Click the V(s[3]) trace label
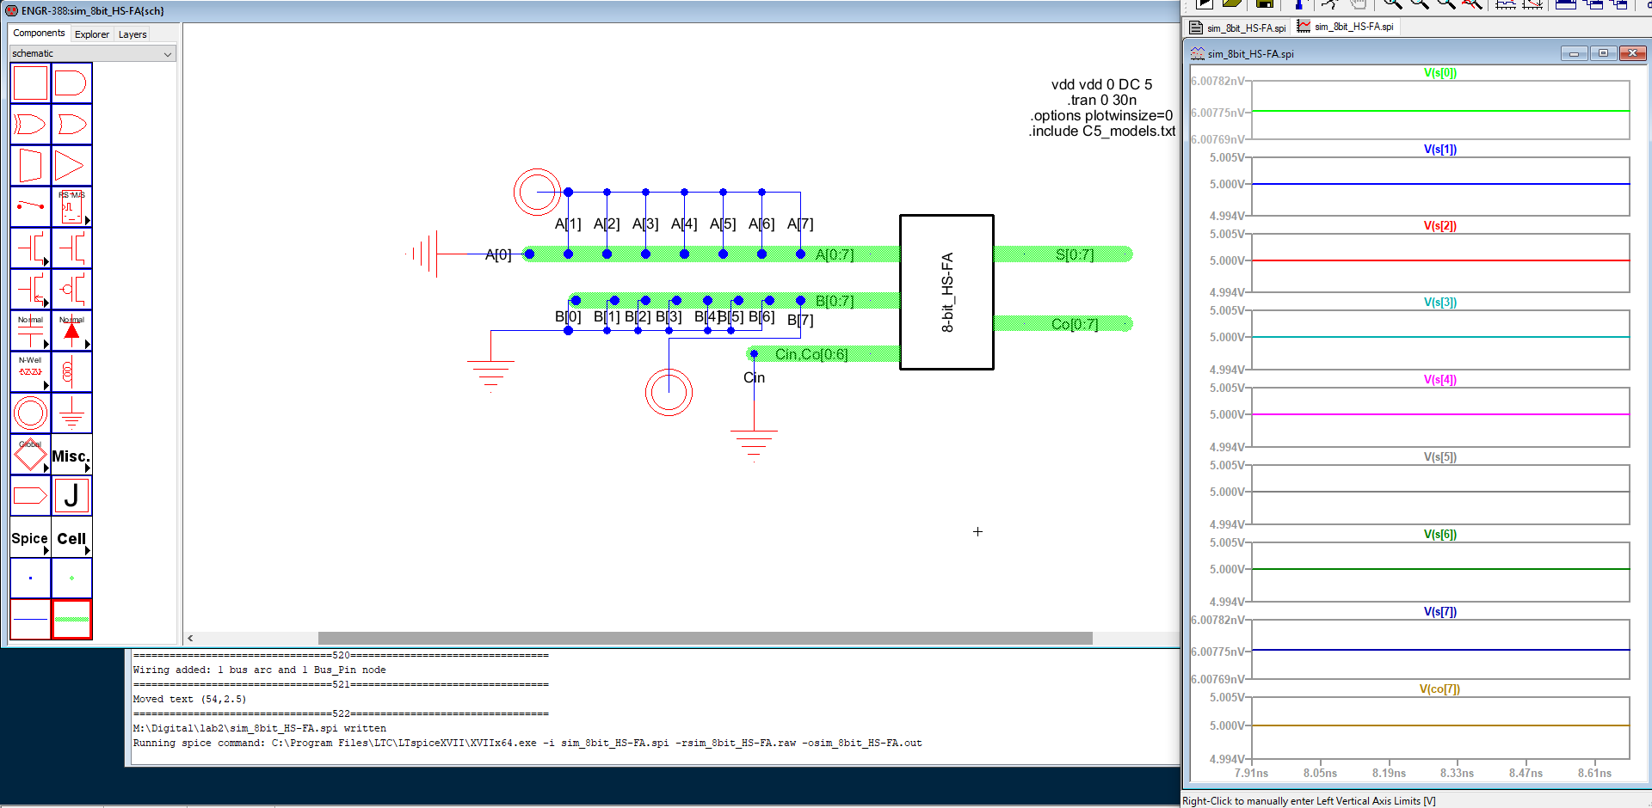 coord(1440,302)
